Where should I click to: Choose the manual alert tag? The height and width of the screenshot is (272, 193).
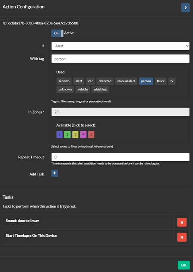click(x=126, y=81)
